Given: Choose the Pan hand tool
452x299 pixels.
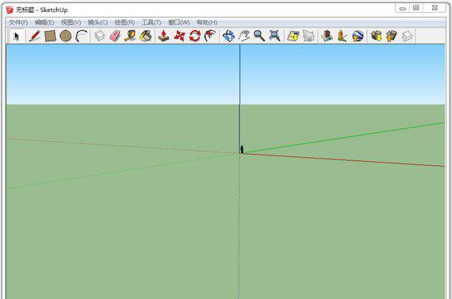Looking at the screenshot, I should click(244, 36).
